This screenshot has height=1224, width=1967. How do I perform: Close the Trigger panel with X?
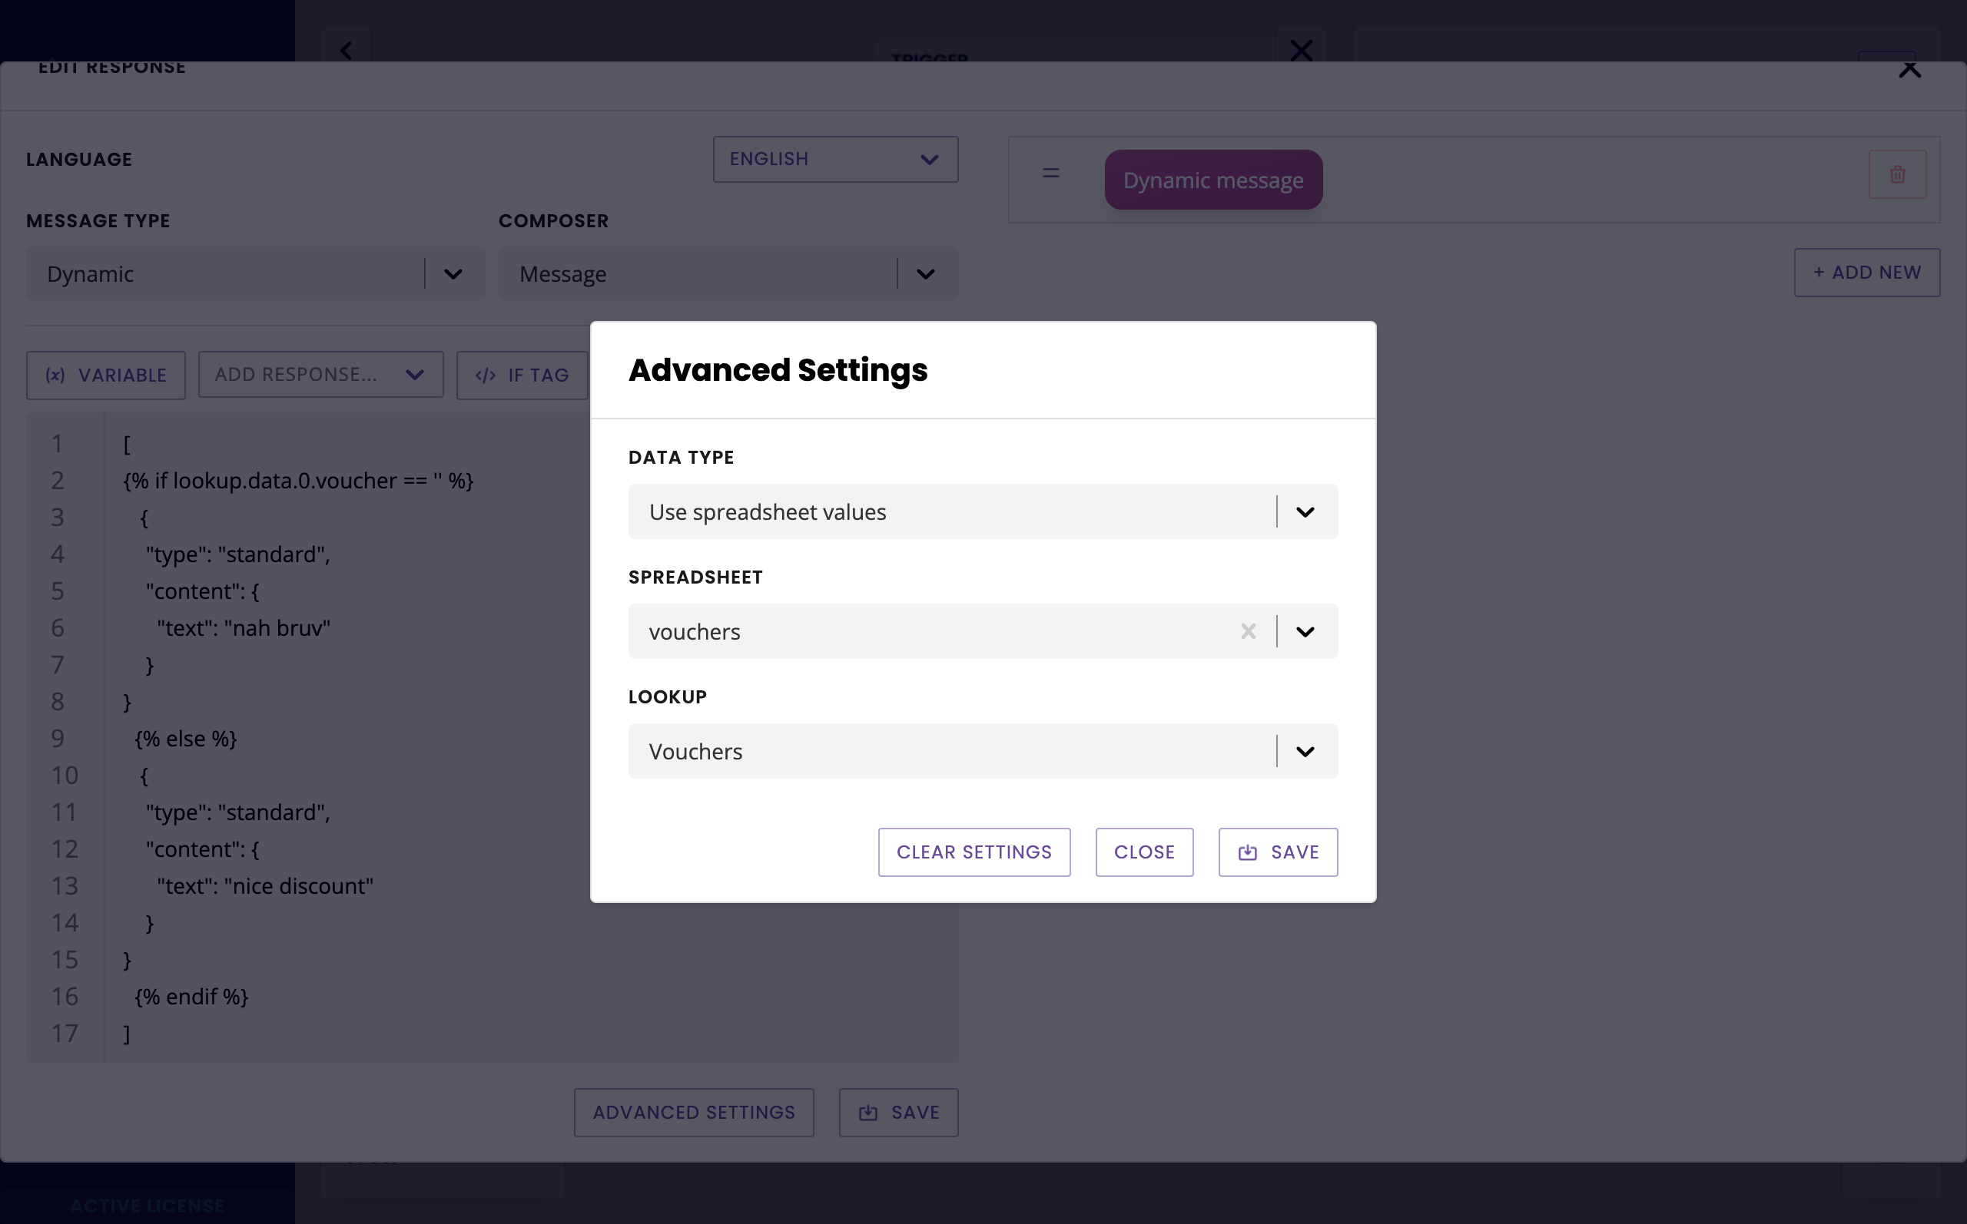point(1301,50)
